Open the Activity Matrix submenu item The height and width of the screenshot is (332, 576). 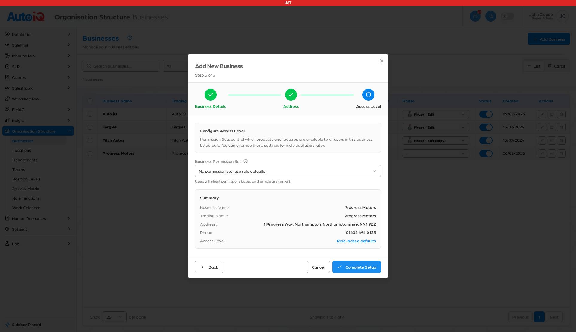click(x=26, y=189)
